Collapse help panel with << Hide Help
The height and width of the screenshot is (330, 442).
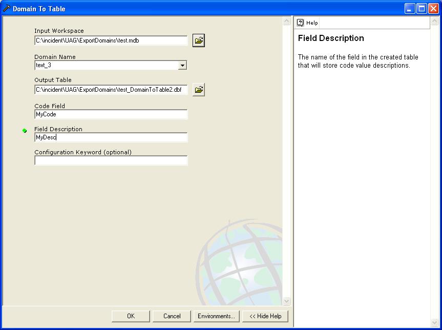point(265,316)
